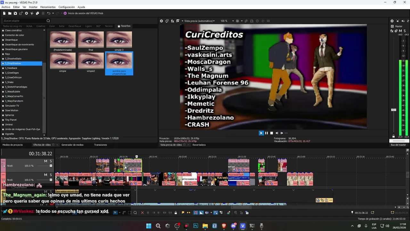This screenshot has width=410, height=231.
Task: Select the zoom magnifier tool in timeline toolbar
Action: tap(135, 212)
